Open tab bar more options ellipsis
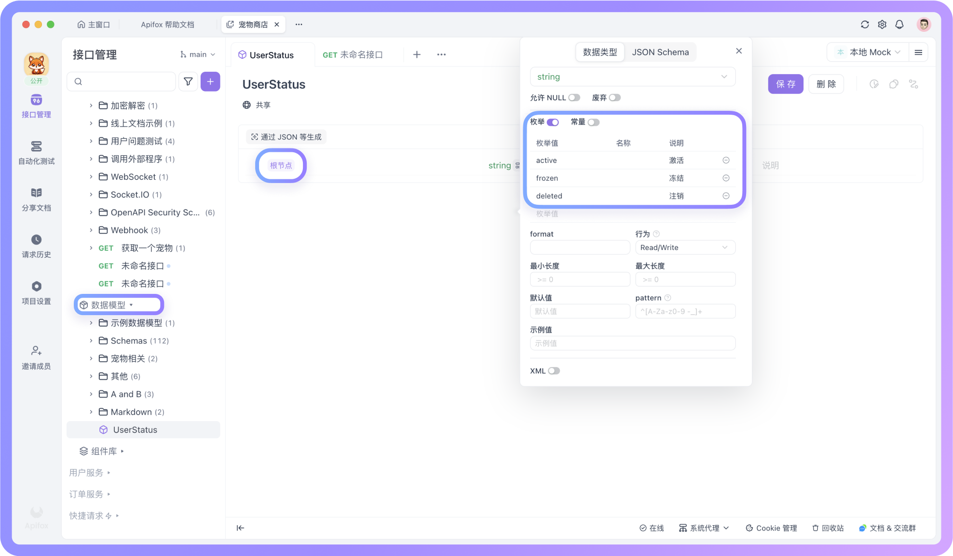Viewport: 953px width, 556px height. (441, 54)
